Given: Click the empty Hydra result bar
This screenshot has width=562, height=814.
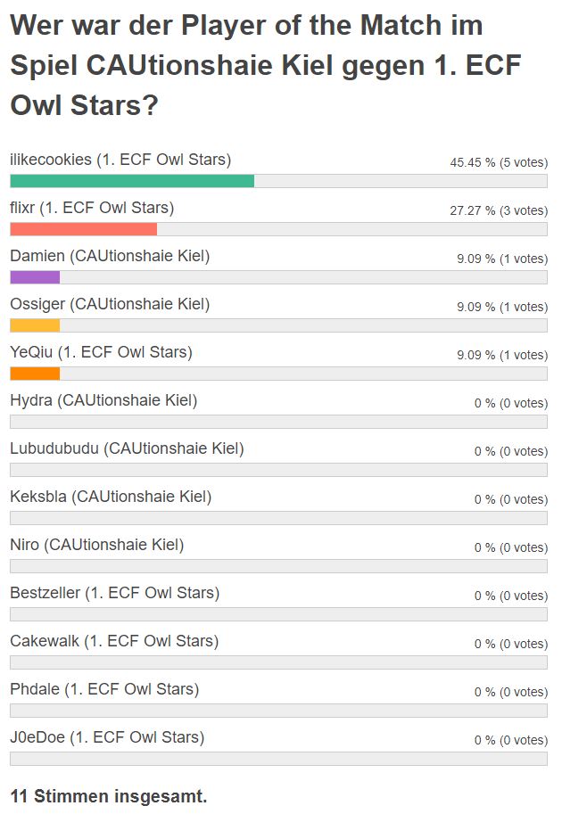Looking at the screenshot, I should (278, 422).
